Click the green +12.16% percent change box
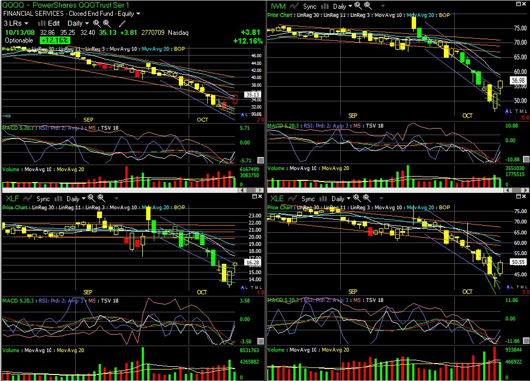This screenshot has width=530, height=381. [x=55, y=40]
